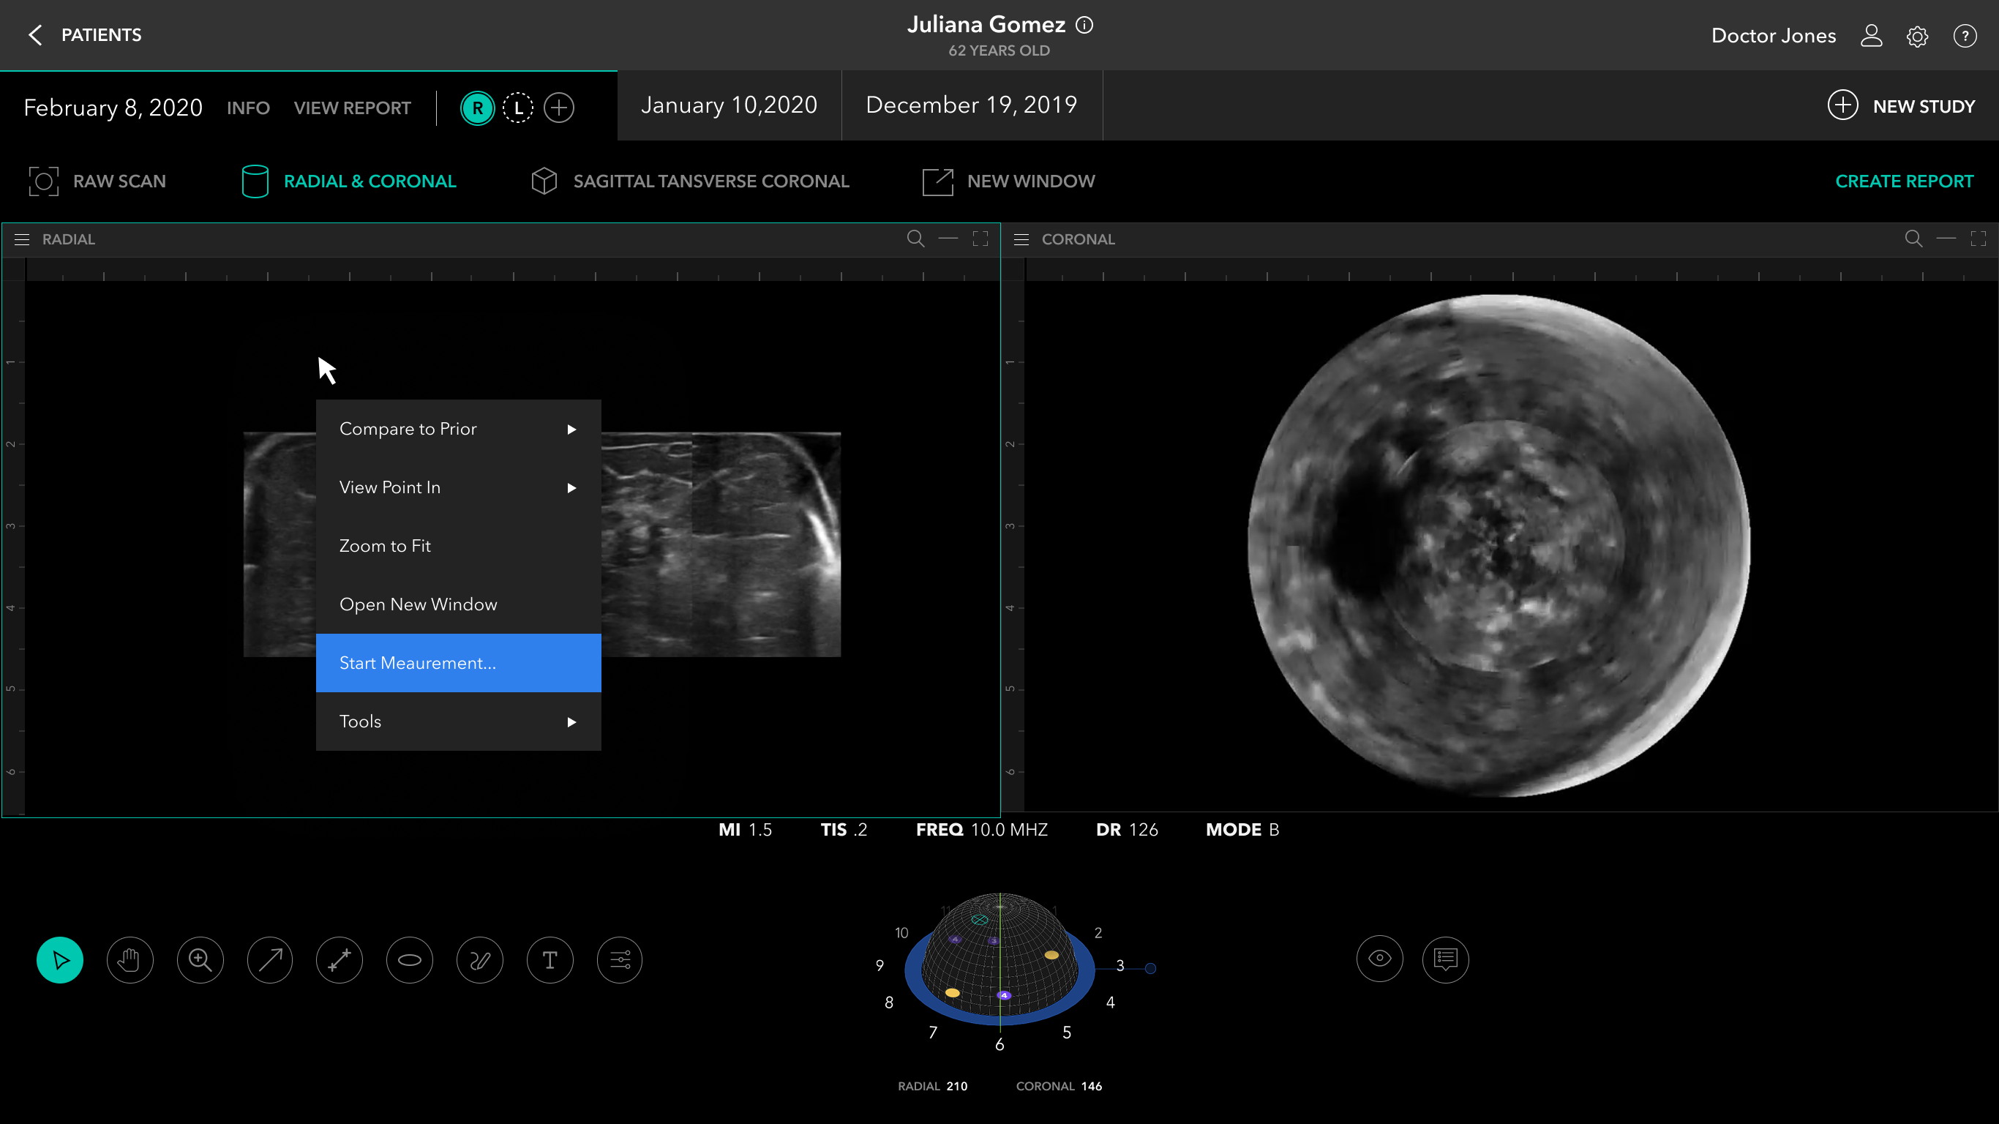This screenshot has height=1124, width=1999.
Task: Select the hand pan tool
Action: click(130, 960)
